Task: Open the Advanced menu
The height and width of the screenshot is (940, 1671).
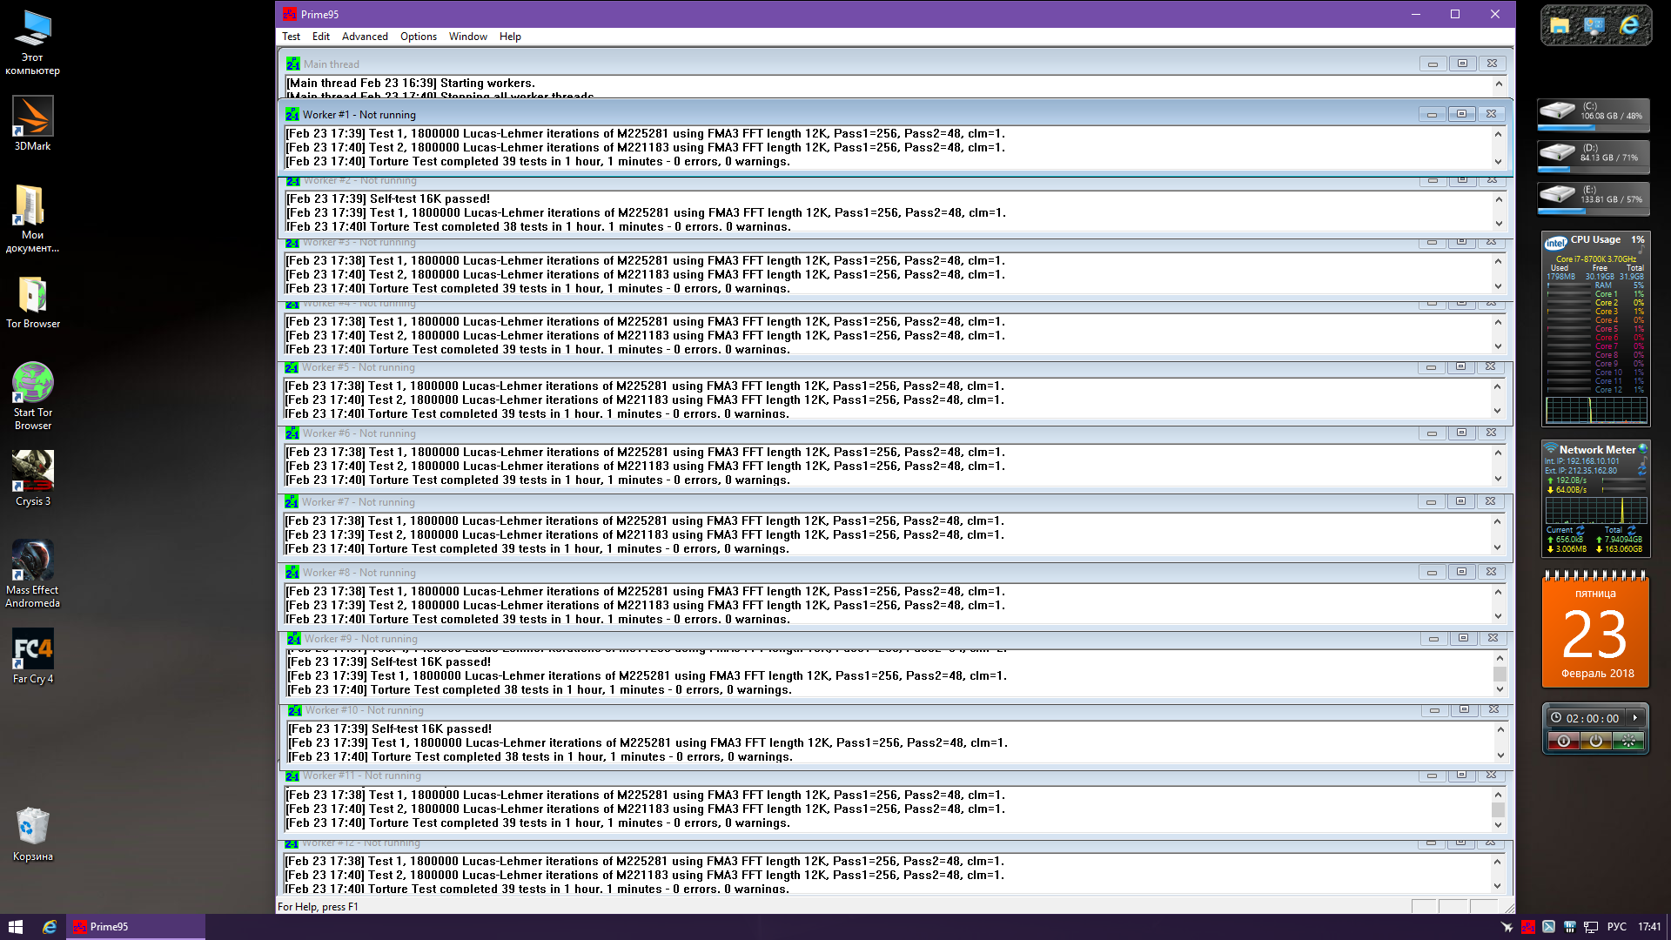Action: click(x=365, y=37)
